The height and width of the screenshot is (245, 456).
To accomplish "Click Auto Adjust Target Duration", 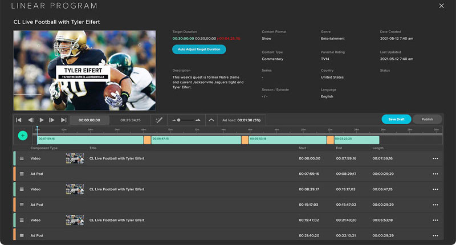I will [199, 50].
